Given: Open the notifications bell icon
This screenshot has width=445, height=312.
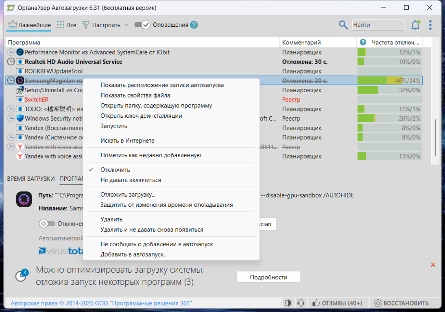Looking at the screenshot, I should (415, 25).
